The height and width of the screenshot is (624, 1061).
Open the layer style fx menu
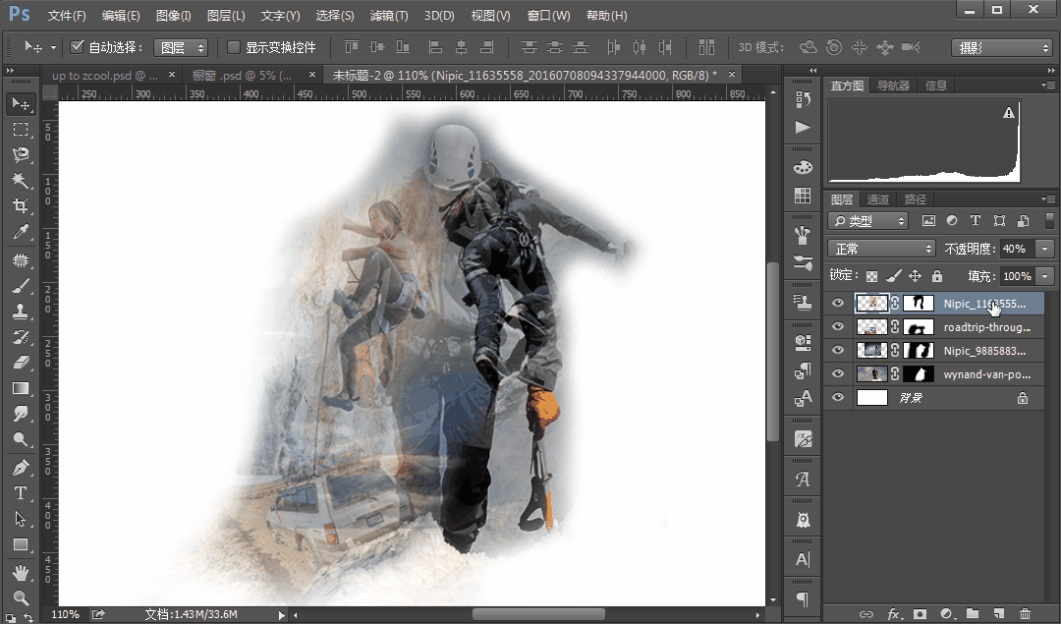click(894, 614)
